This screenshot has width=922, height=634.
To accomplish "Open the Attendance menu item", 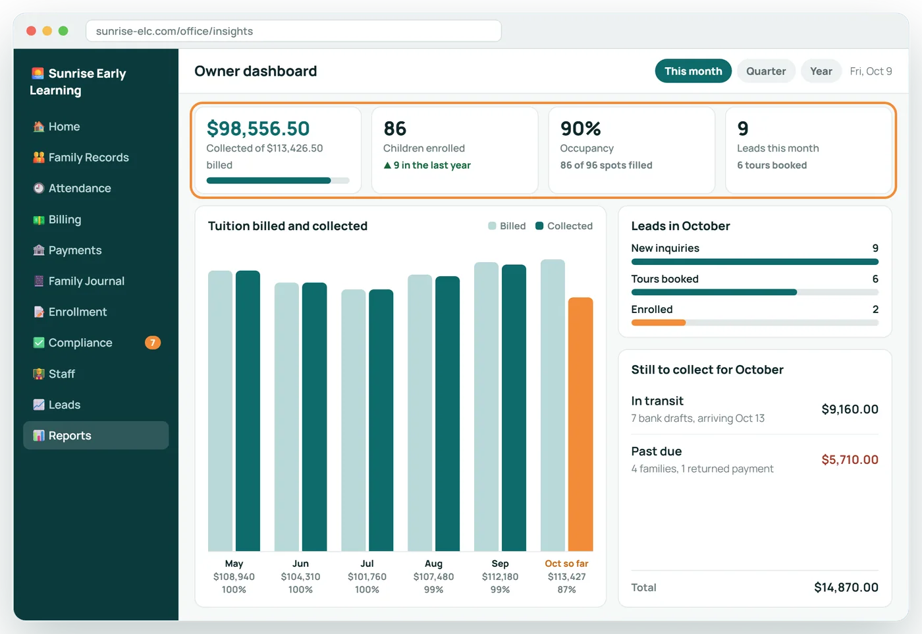I will [96, 188].
